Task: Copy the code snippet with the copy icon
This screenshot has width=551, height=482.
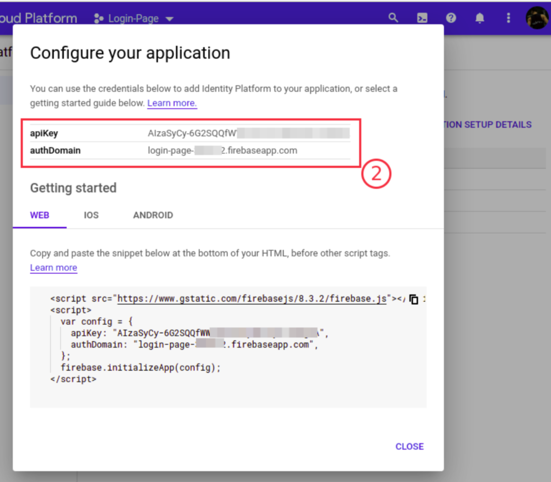Action: [413, 299]
